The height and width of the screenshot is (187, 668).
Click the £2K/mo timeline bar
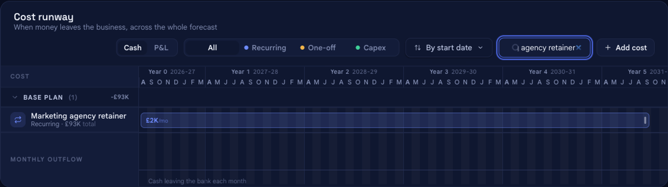pyautogui.click(x=395, y=120)
